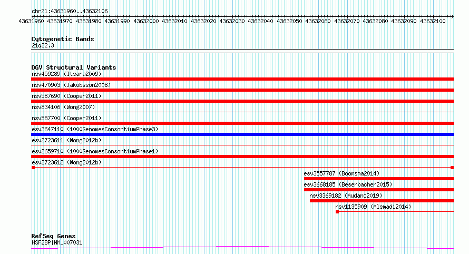Click ruler position 43632080
The width and height of the screenshot is (469, 254).
(375, 21)
